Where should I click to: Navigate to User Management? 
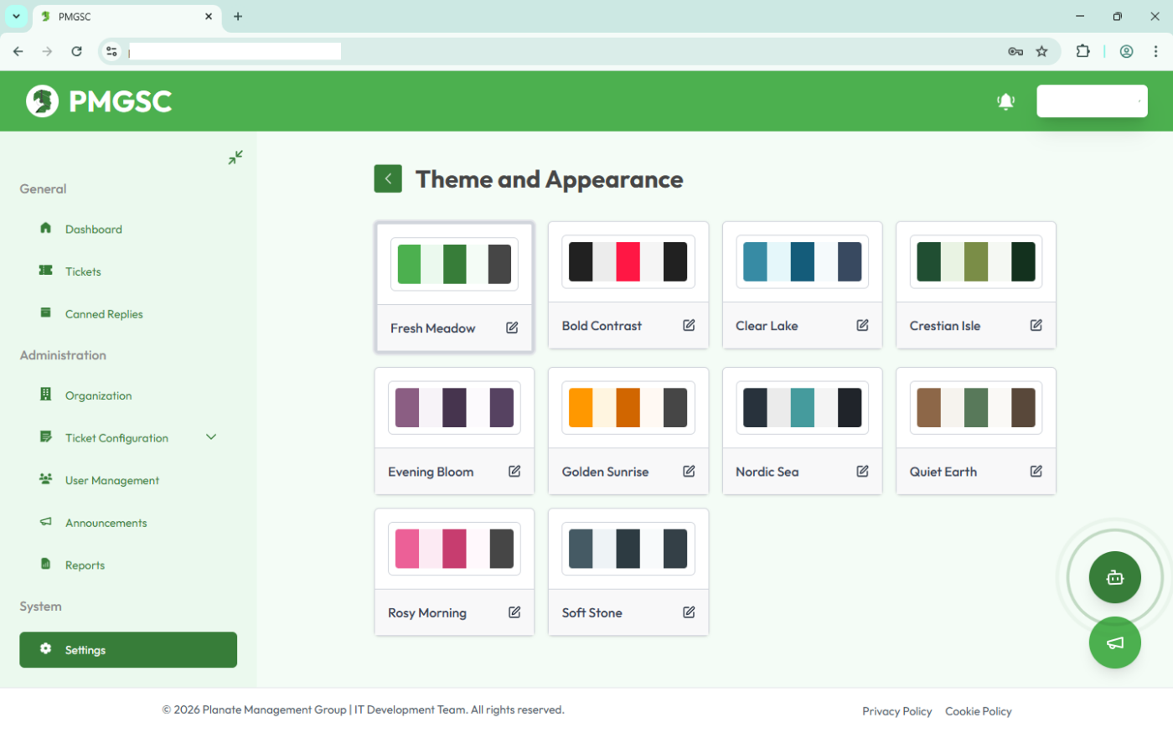111,481
